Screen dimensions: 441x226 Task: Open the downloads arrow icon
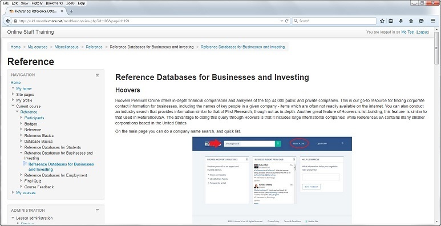pos(401,21)
